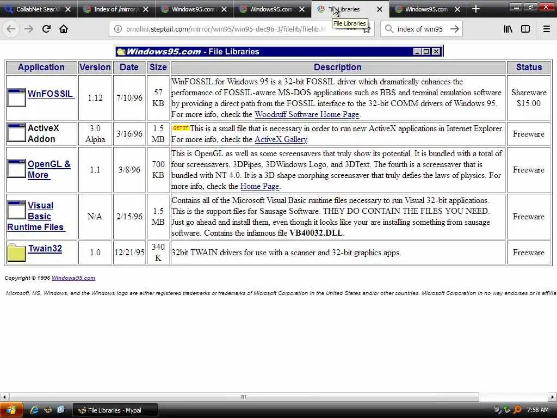Open the OpenGL & More link
Viewport: 557px width, 418px height.
(x=49, y=170)
